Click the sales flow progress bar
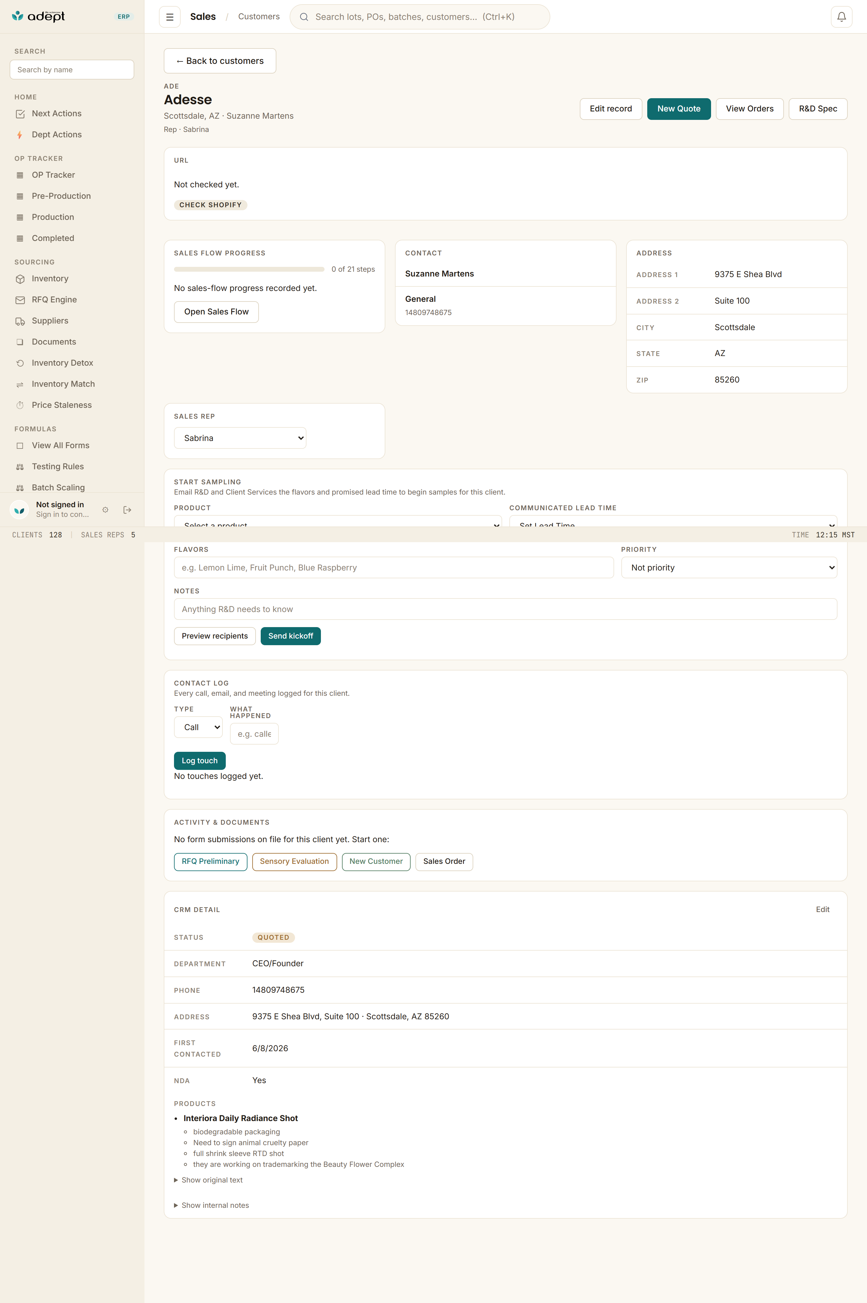Screen dimensions: 867x1303 pyautogui.click(x=249, y=269)
